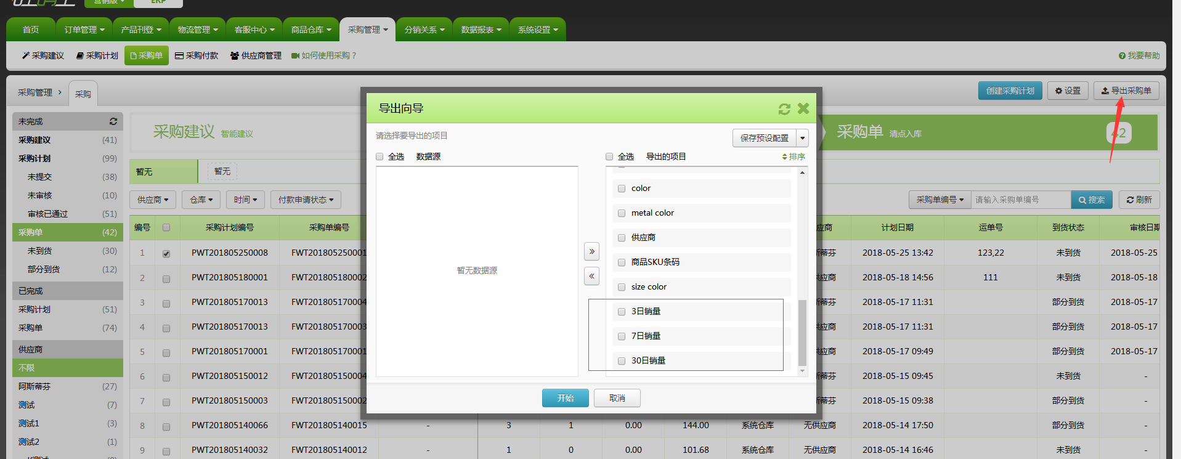The image size is (1181, 459).
Task: Click the export list vertical scrollbar
Action: (x=802, y=333)
